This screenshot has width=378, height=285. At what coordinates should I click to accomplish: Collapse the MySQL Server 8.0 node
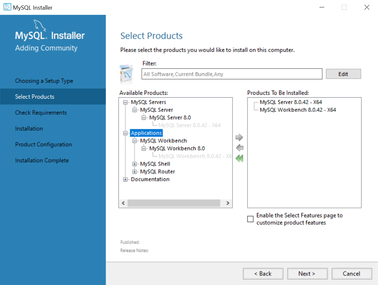[x=143, y=118]
